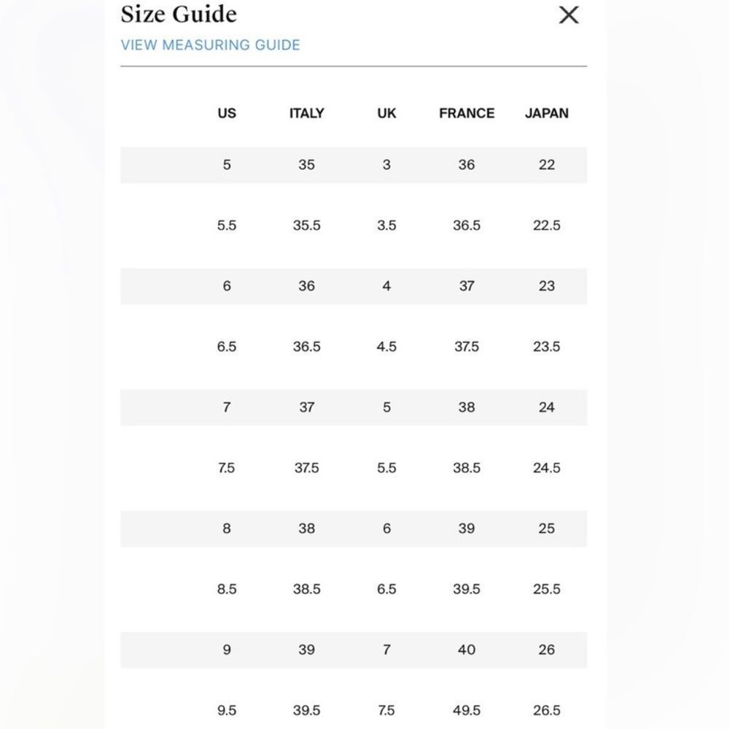
Task: Click UK size 6.5 cell
Action: [x=387, y=589]
